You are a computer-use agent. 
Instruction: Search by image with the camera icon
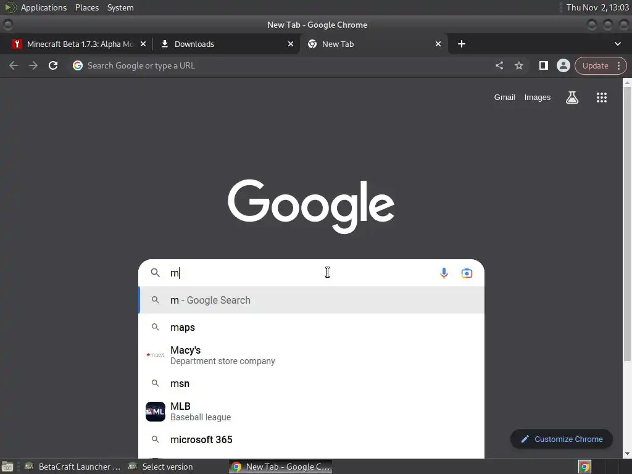(x=467, y=273)
